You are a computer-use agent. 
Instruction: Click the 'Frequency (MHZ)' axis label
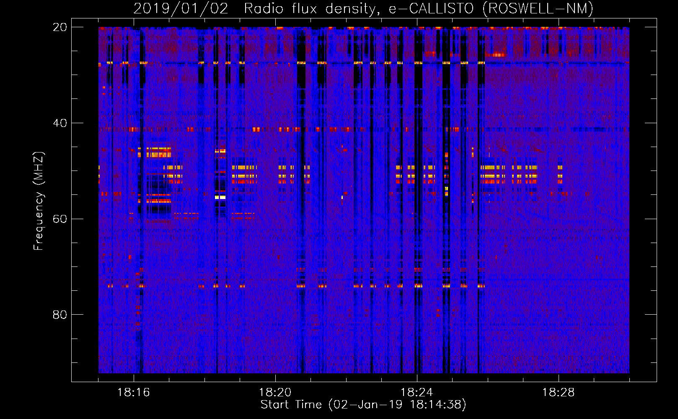pyautogui.click(x=39, y=201)
